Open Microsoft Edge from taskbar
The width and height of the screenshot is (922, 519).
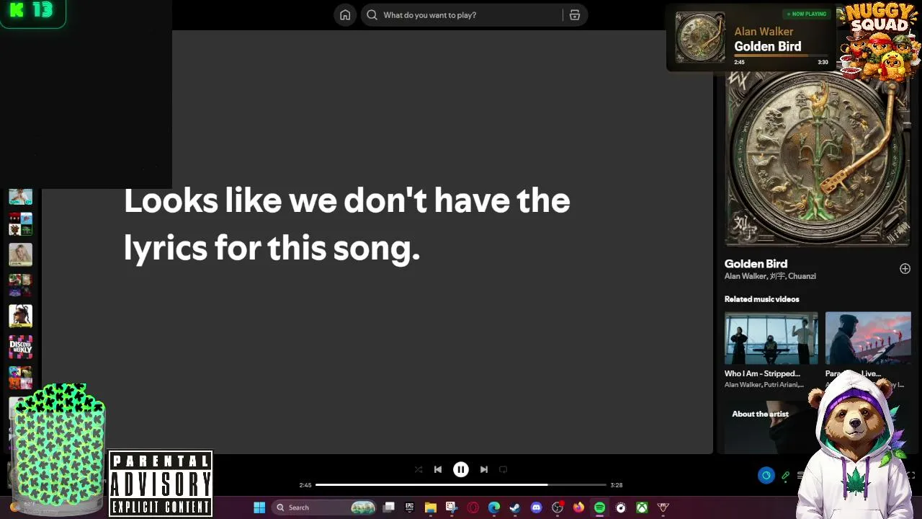tap(493, 507)
